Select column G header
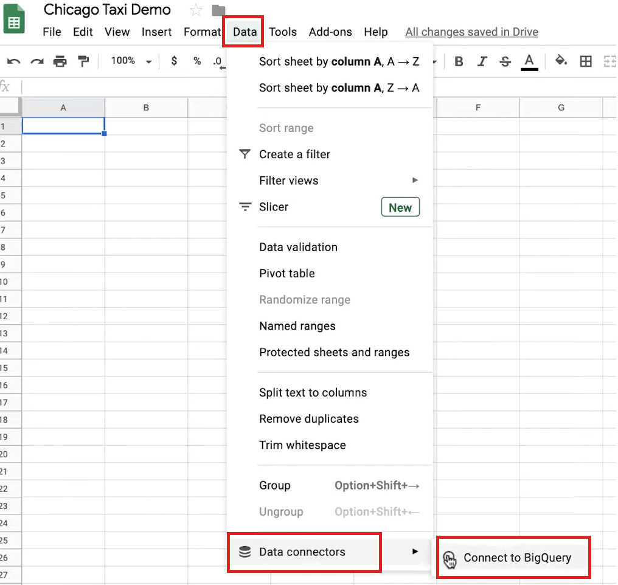Image resolution: width=618 pixels, height=585 pixels. point(561,108)
